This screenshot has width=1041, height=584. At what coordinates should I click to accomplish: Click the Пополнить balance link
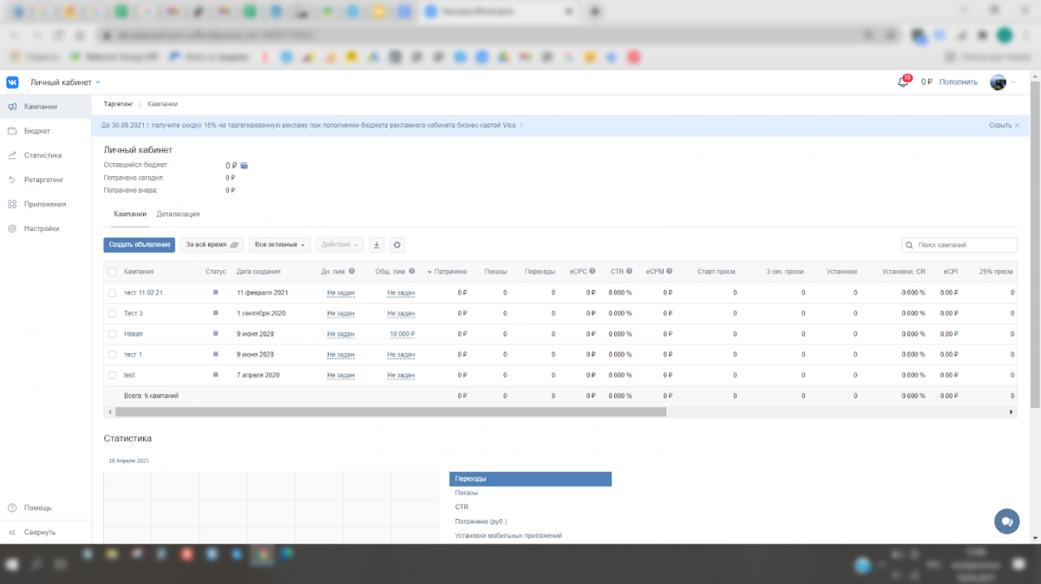(x=958, y=82)
